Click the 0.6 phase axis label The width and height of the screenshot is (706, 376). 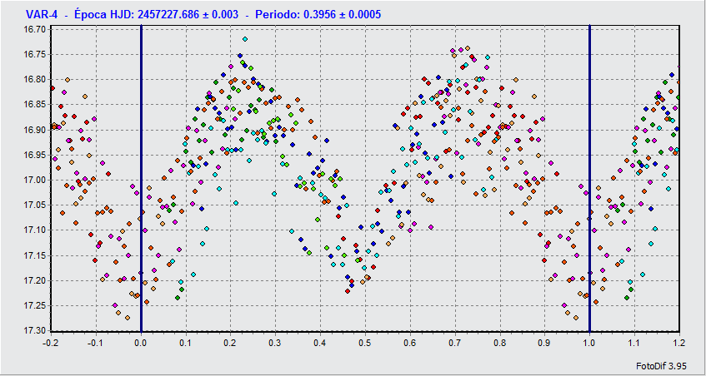click(410, 343)
